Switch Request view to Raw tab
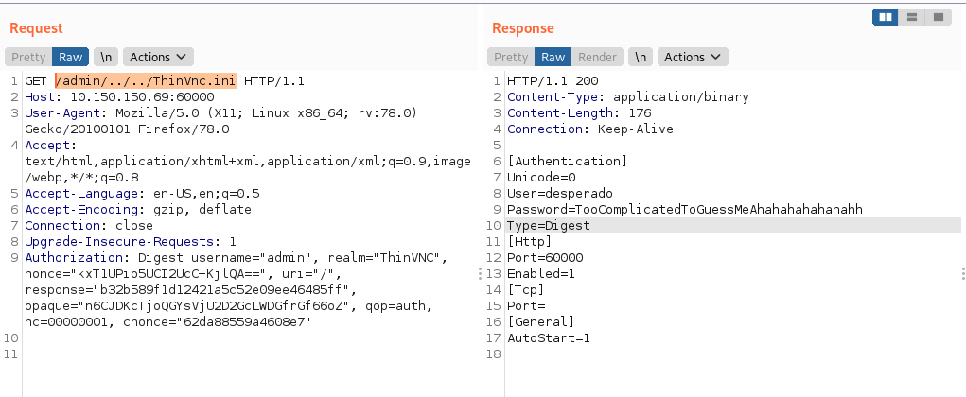This screenshot has width=966, height=397. (x=71, y=57)
